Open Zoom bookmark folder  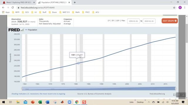coord(53,12)
